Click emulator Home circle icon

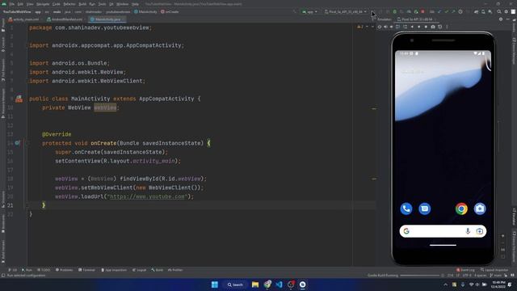[419, 27]
